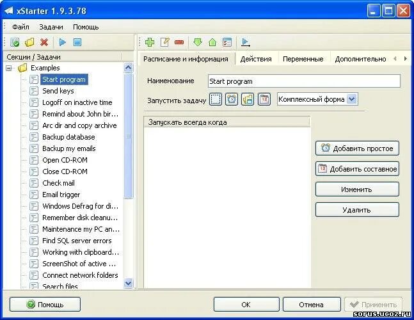Switch to the Действия tab
This screenshot has width=414, height=320.
tap(256, 59)
